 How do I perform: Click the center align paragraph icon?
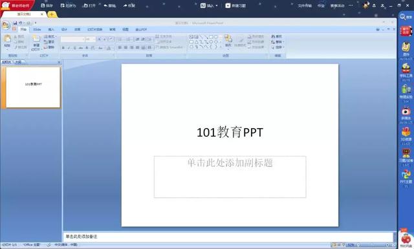pos(125,47)
